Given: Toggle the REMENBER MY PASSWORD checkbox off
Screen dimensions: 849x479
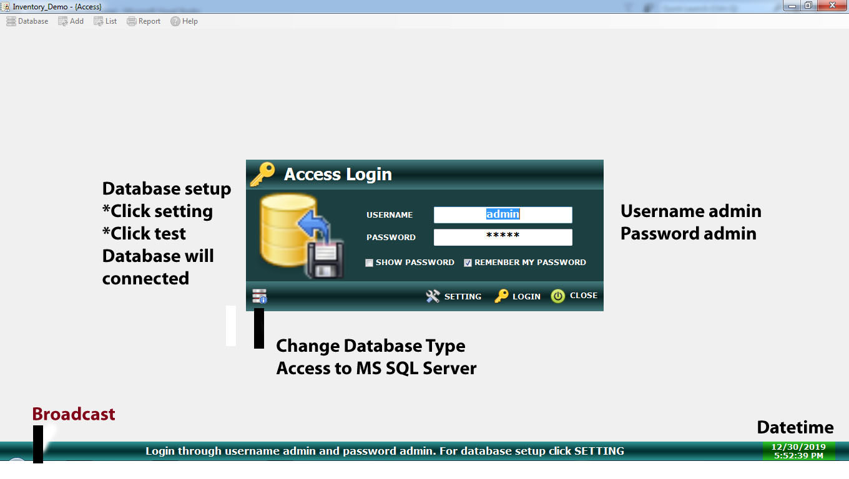Looking at the screenshot, I should [468, 263].
